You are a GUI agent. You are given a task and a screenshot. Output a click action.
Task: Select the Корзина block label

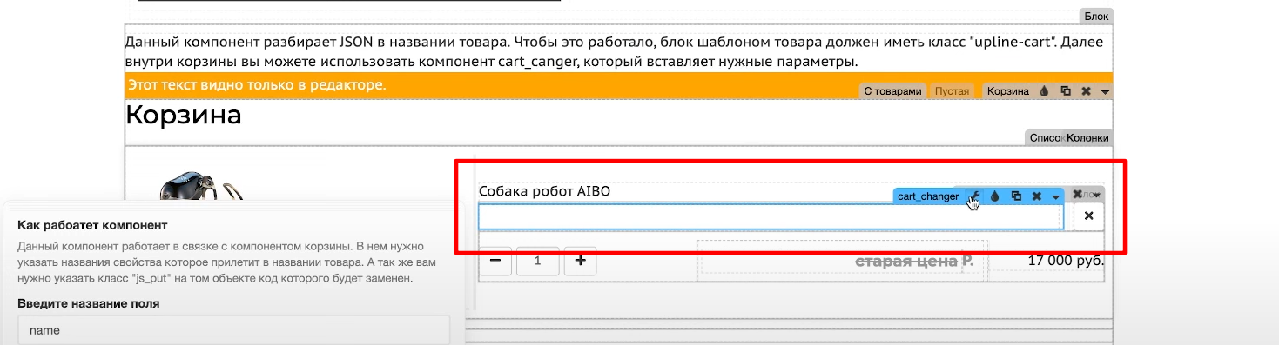[1008, 90]
